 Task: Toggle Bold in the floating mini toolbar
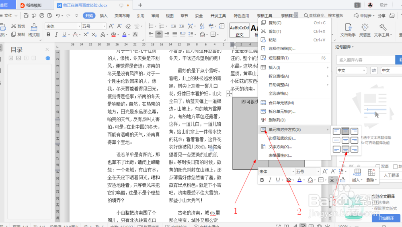click(262, 180)
